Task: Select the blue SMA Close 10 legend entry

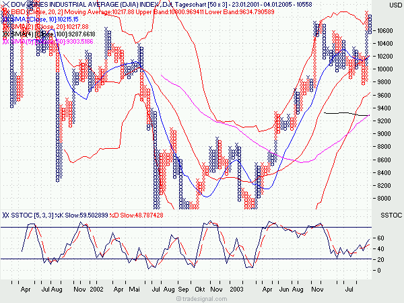Action: [44, 20]
